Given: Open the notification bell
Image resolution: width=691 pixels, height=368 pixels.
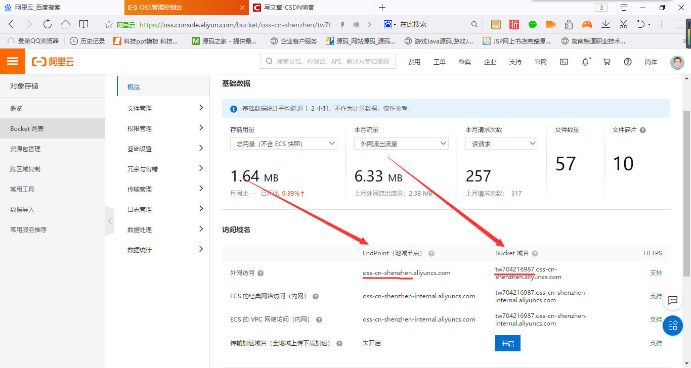Looking at the screenshot, I should [x=585, y=61].
